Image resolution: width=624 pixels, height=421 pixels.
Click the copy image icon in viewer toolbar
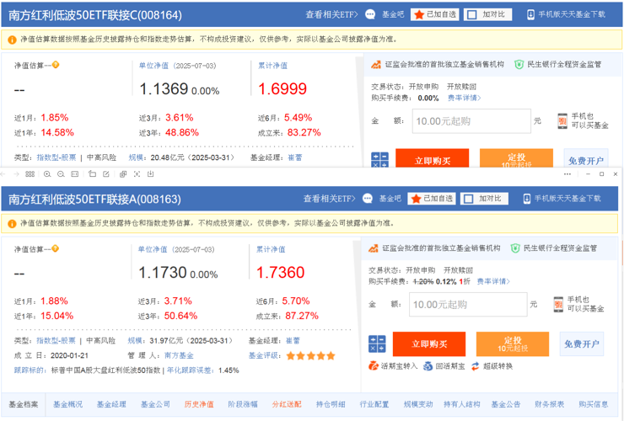(123, 174)
